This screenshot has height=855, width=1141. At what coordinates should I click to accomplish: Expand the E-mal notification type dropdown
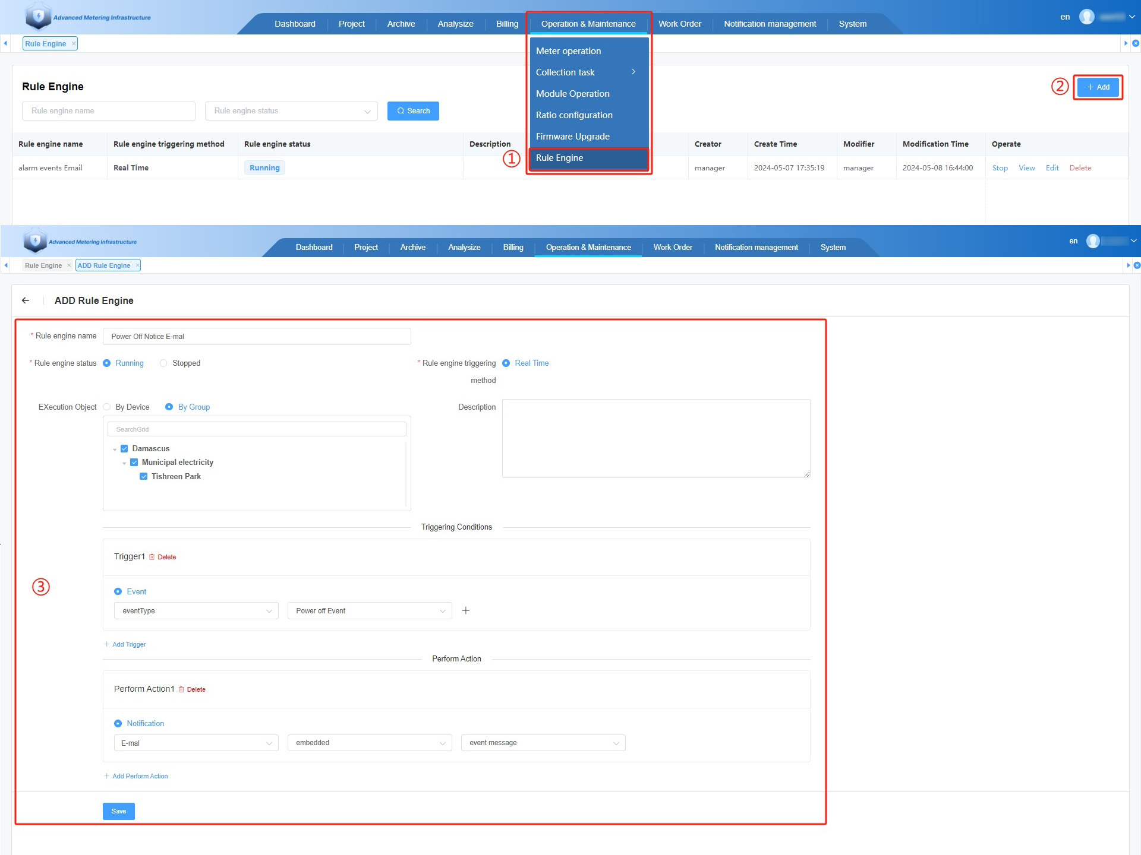point(196,743)
